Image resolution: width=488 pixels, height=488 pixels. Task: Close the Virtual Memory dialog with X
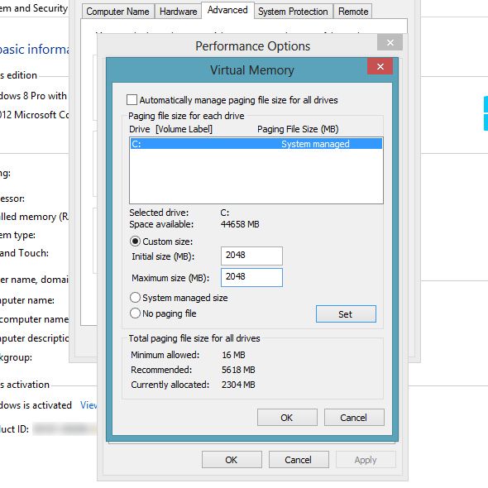(380, 66)
